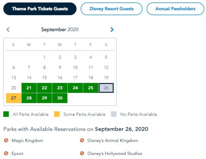Click the Magic Kingdom park name
206x159 pixels.
click(27, 140)
